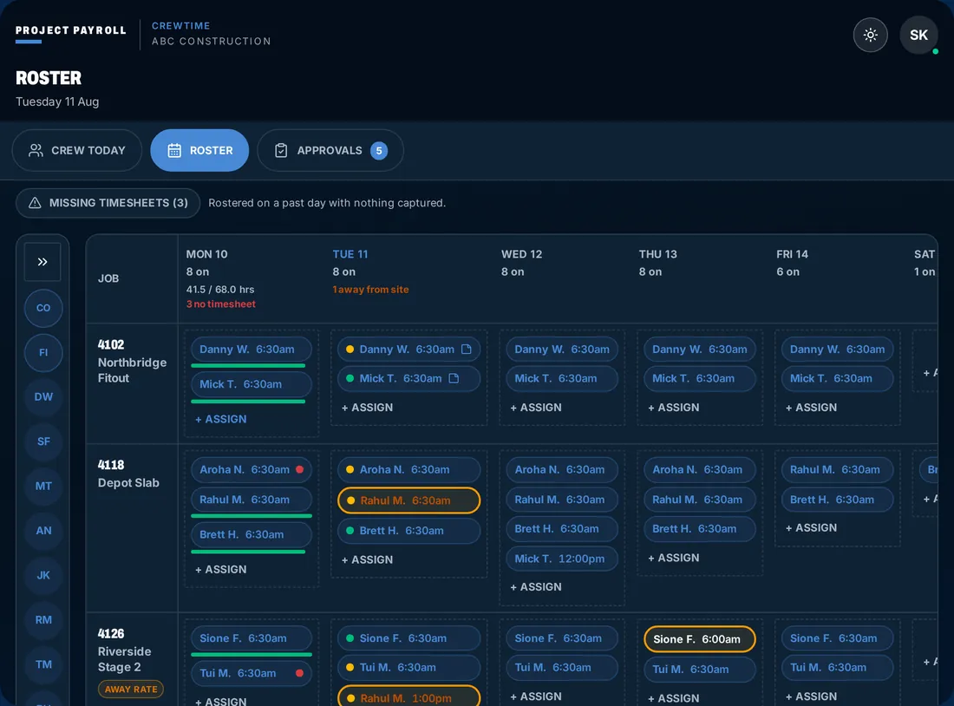Open job 4102 Northbridge Fitout

pos(132,361)
